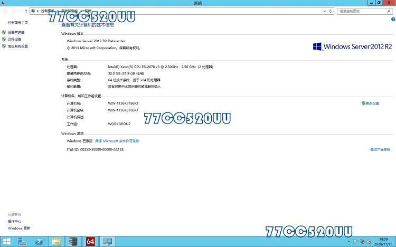The height and width of the screenshot is (247, 396).
Task: Open the Windows Start button
Action: pos(6,242)
